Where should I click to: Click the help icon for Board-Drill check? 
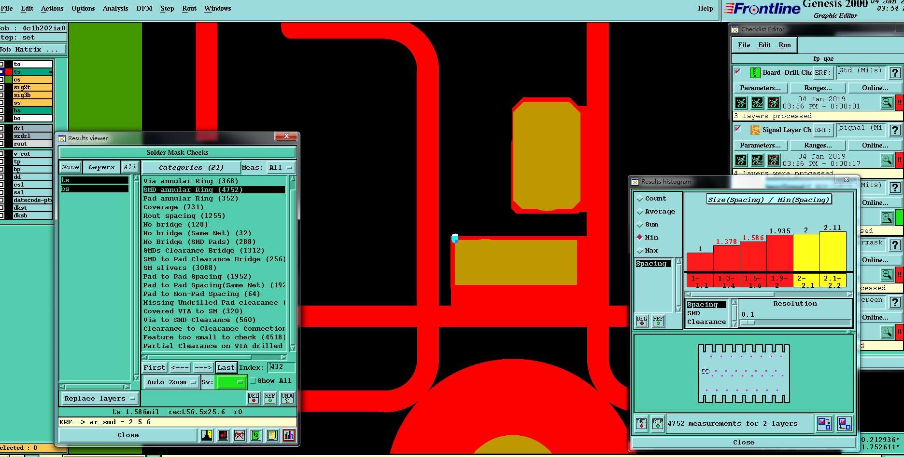[x=895, y=73]
